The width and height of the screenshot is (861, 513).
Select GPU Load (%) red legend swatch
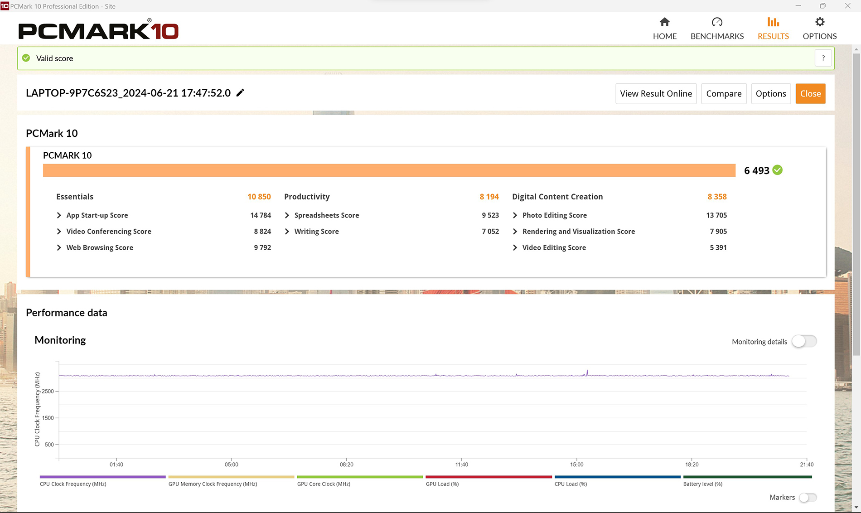[x=489, y=477]
